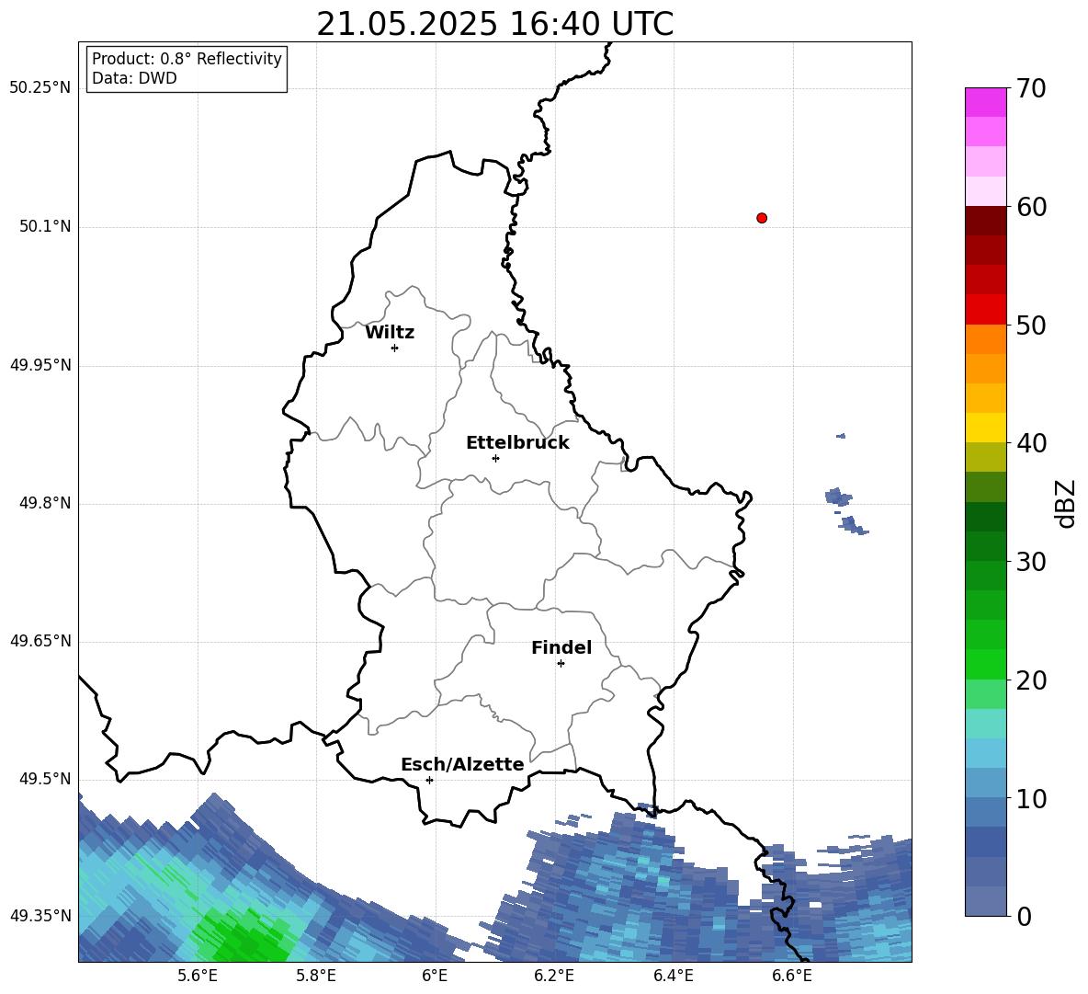Pick the magenta swatch near 70 dBZ
This screenshot has height=994, width=1088.
pyautogui.click(x=985, y=102)
